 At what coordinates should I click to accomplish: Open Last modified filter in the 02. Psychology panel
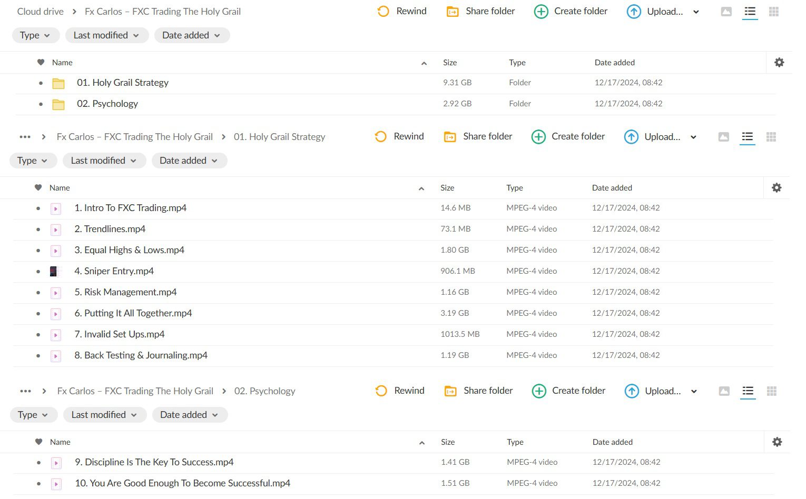[x=105, y=415]
